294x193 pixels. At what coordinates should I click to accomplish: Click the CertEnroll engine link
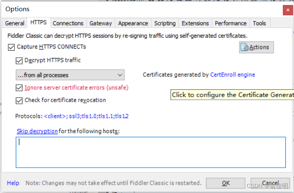[x=233, y=75]
